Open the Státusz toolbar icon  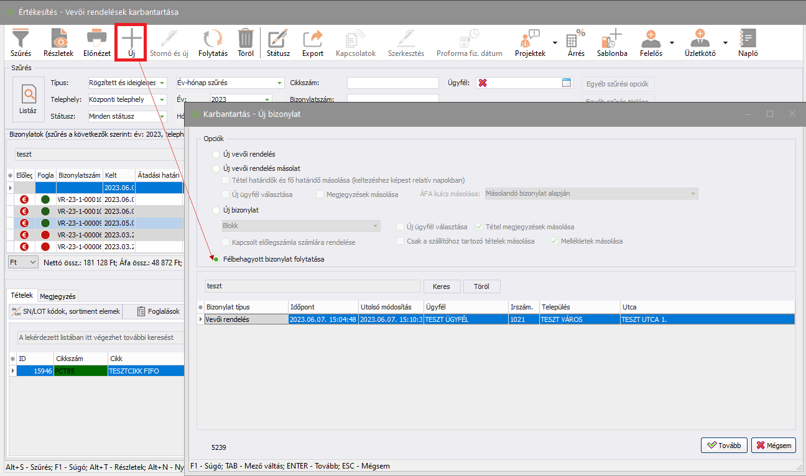pyautogui.click(x=278, y=39)
